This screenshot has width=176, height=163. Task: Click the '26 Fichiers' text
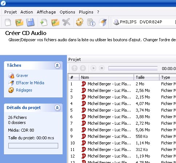[17, 117]
